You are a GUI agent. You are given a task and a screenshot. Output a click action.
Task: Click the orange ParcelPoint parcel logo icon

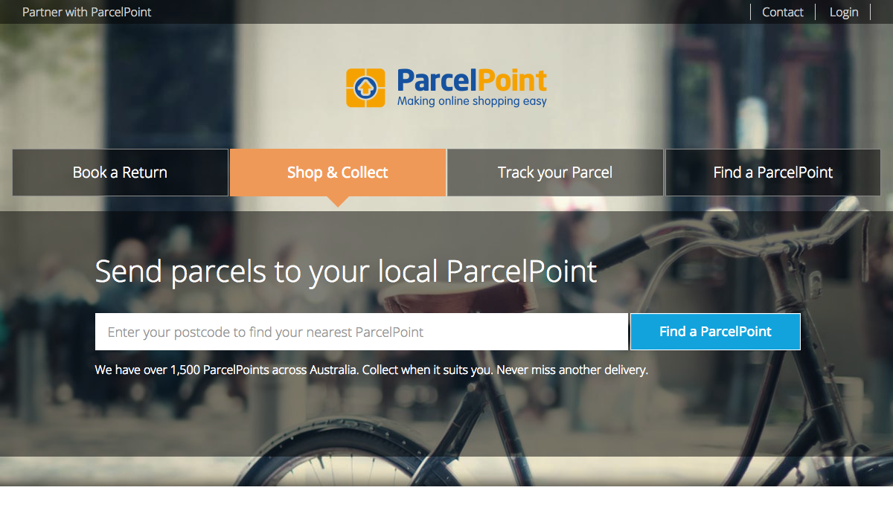pos(365,88)
